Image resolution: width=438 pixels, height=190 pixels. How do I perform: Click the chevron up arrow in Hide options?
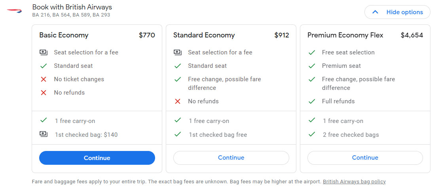click(375, 12)
